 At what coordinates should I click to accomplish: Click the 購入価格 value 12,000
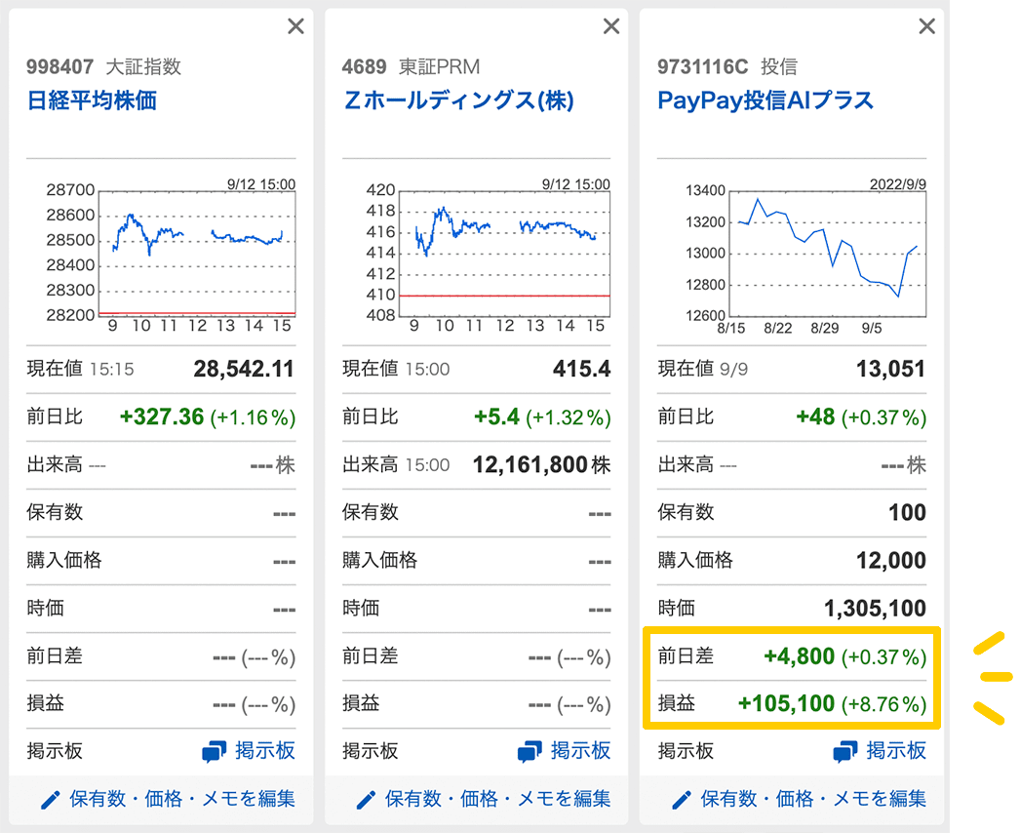click(891, 560)
